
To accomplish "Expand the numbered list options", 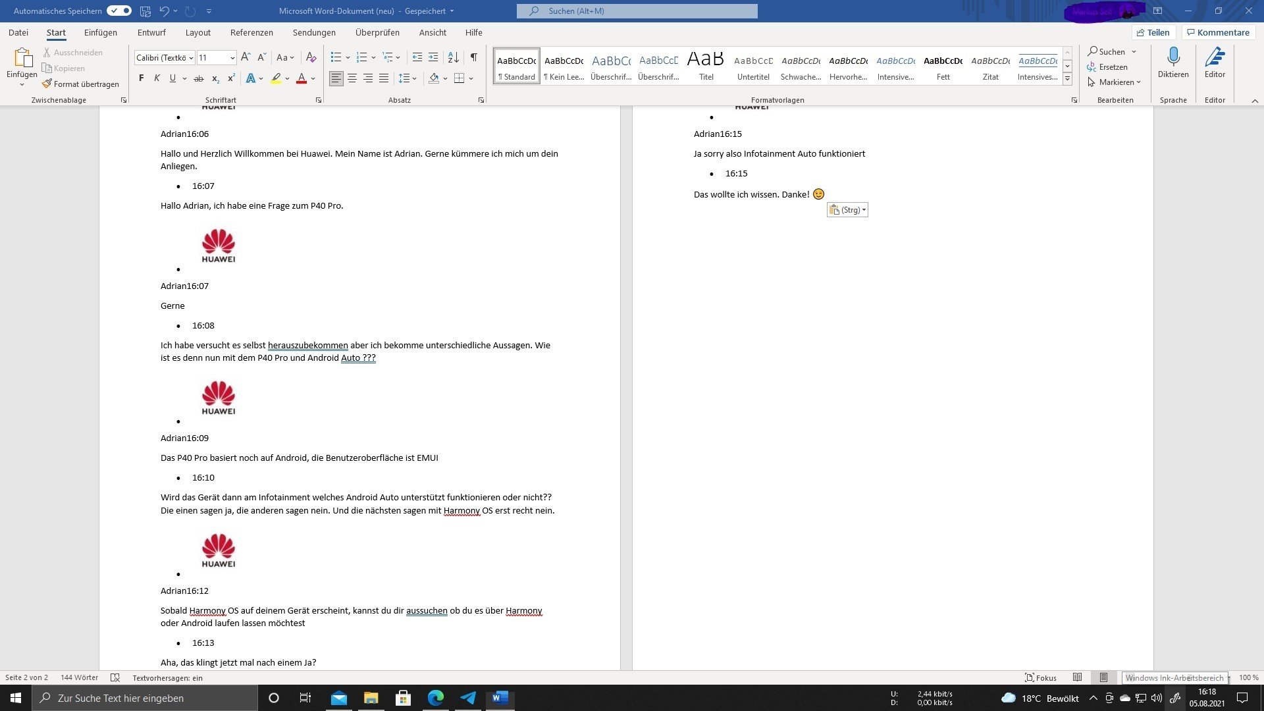I will [373, 58].
